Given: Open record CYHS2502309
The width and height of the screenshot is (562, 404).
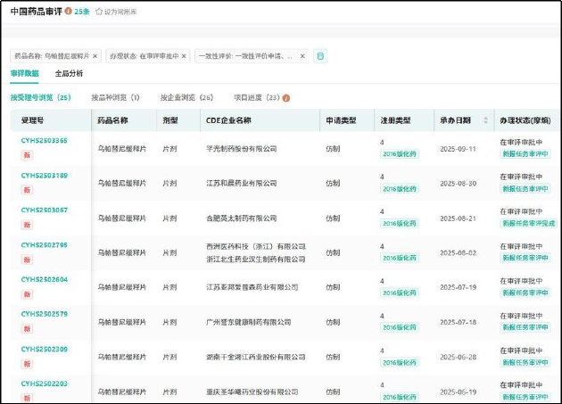Looking at the screenshot, I should tap(44, 349).
